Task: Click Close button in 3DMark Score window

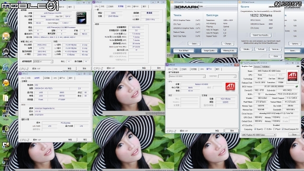Action: [275, 56]
